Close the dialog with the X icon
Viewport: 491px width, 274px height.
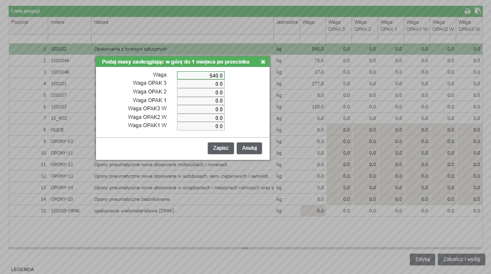[x=263, y=62]
